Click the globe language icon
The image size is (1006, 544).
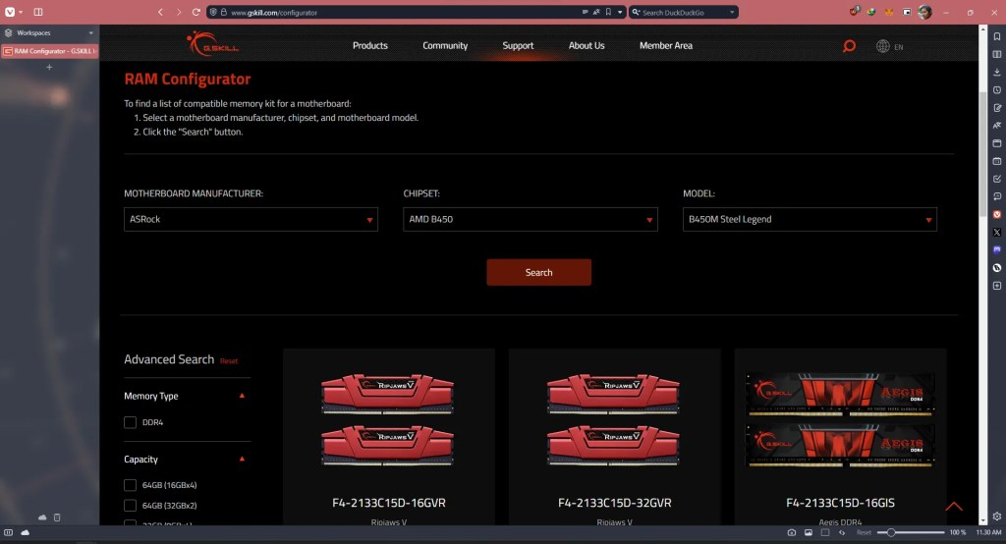(x=882, y=46)
